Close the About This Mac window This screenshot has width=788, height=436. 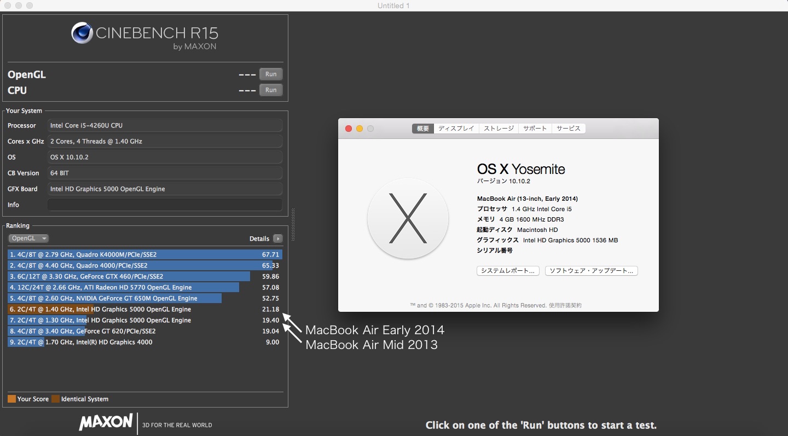point(349,129)
